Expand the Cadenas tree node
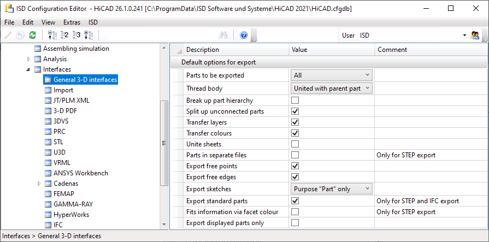 click(x=39, y=184)
